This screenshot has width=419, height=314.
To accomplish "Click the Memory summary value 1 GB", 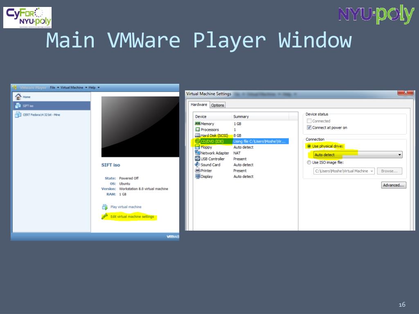I will 237,124.
